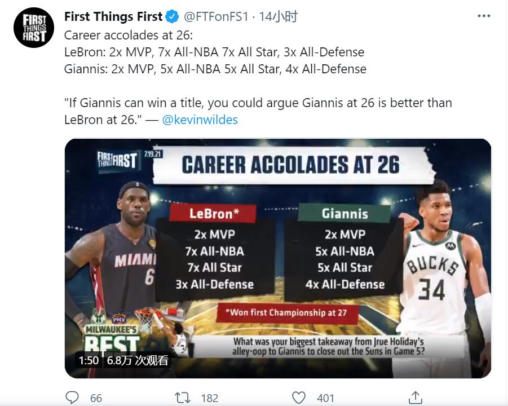The height and width of the screenshot is (406, 508).
Task: Click the like count 401
Action: (325, 398)
